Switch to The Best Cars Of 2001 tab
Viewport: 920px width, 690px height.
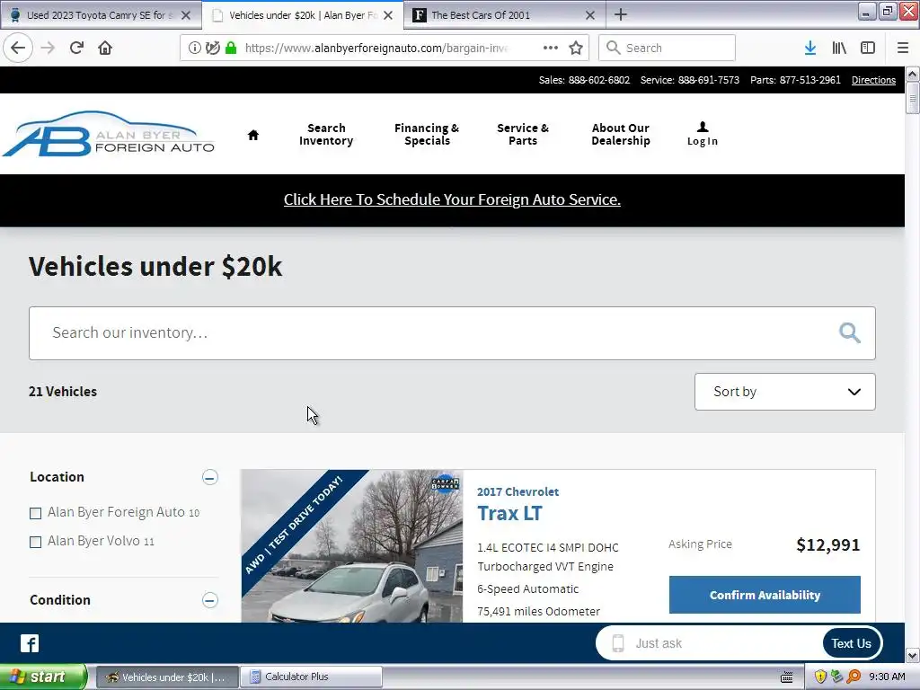pos(480,15)
